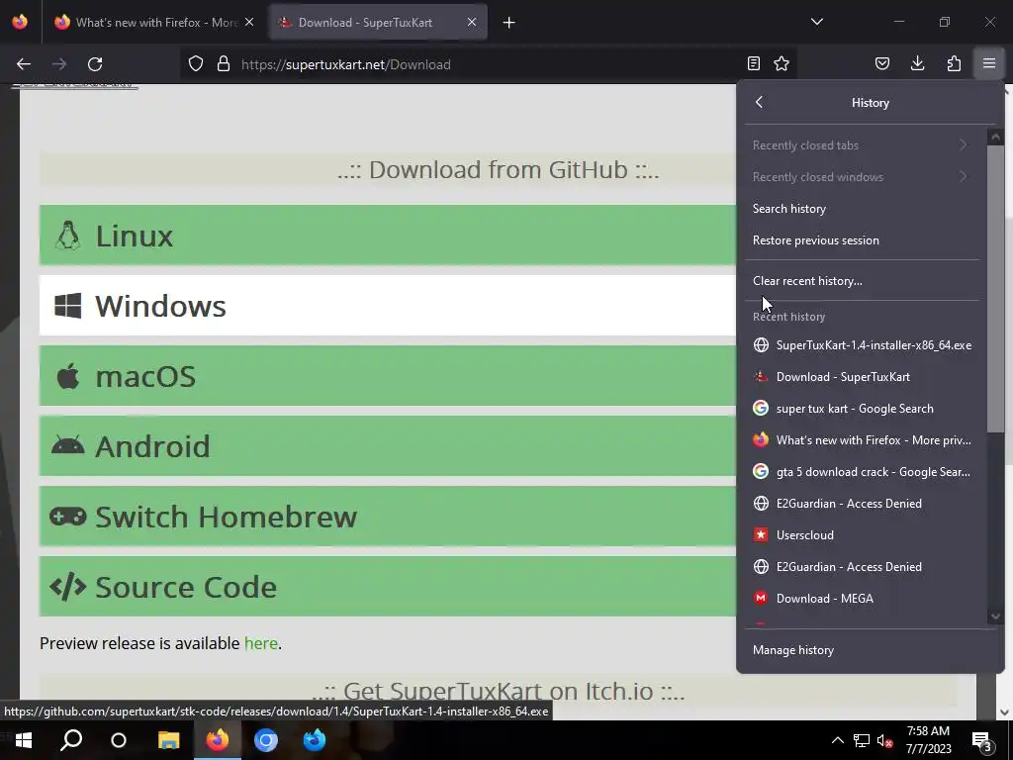Reload the current page
The height and width of the screenshot is (760, 1013).
point(95,64)
